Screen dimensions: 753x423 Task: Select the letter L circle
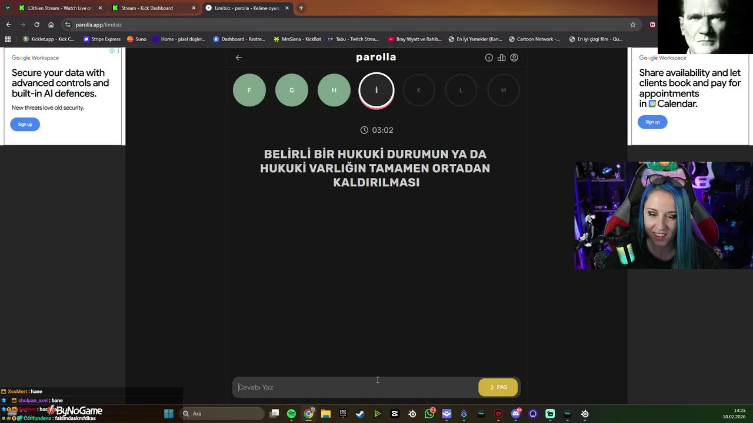(461, 90)
